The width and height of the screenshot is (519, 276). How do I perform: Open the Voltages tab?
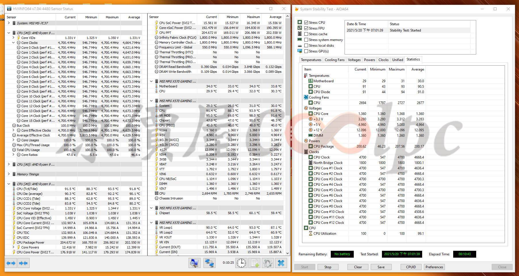pyautogui.click(x=354, y=60)
